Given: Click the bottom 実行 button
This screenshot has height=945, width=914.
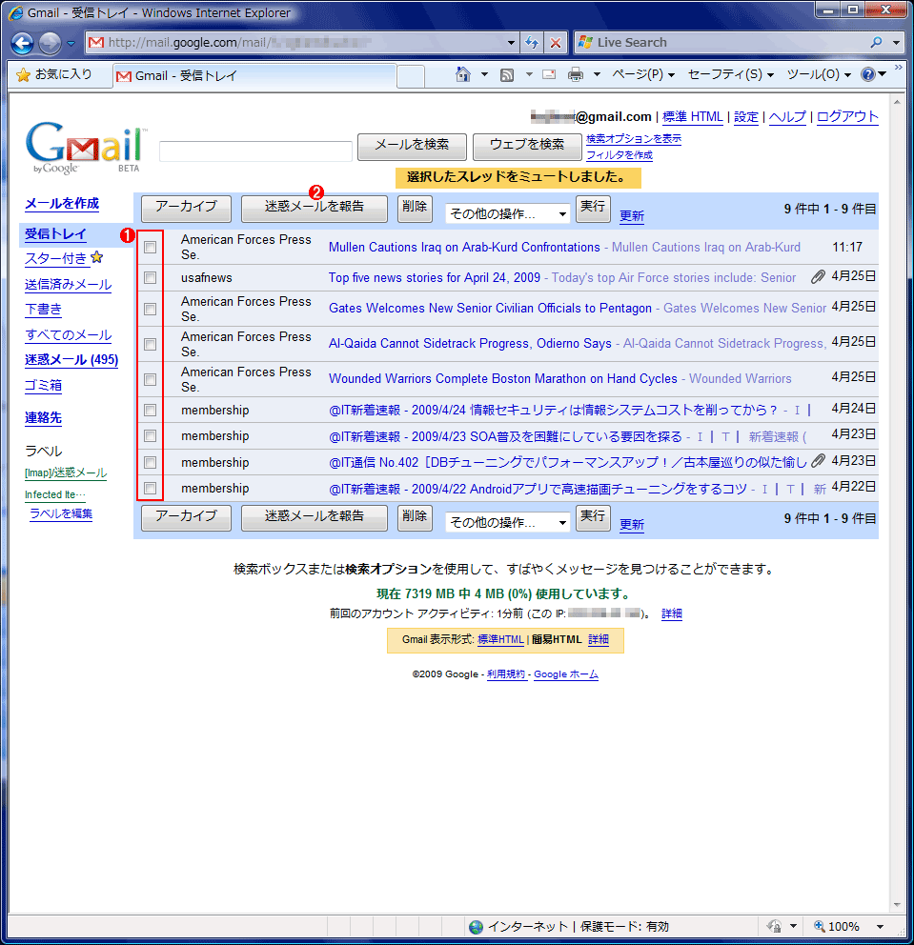Looking at the screenshot, I should [x=593, y=517].
